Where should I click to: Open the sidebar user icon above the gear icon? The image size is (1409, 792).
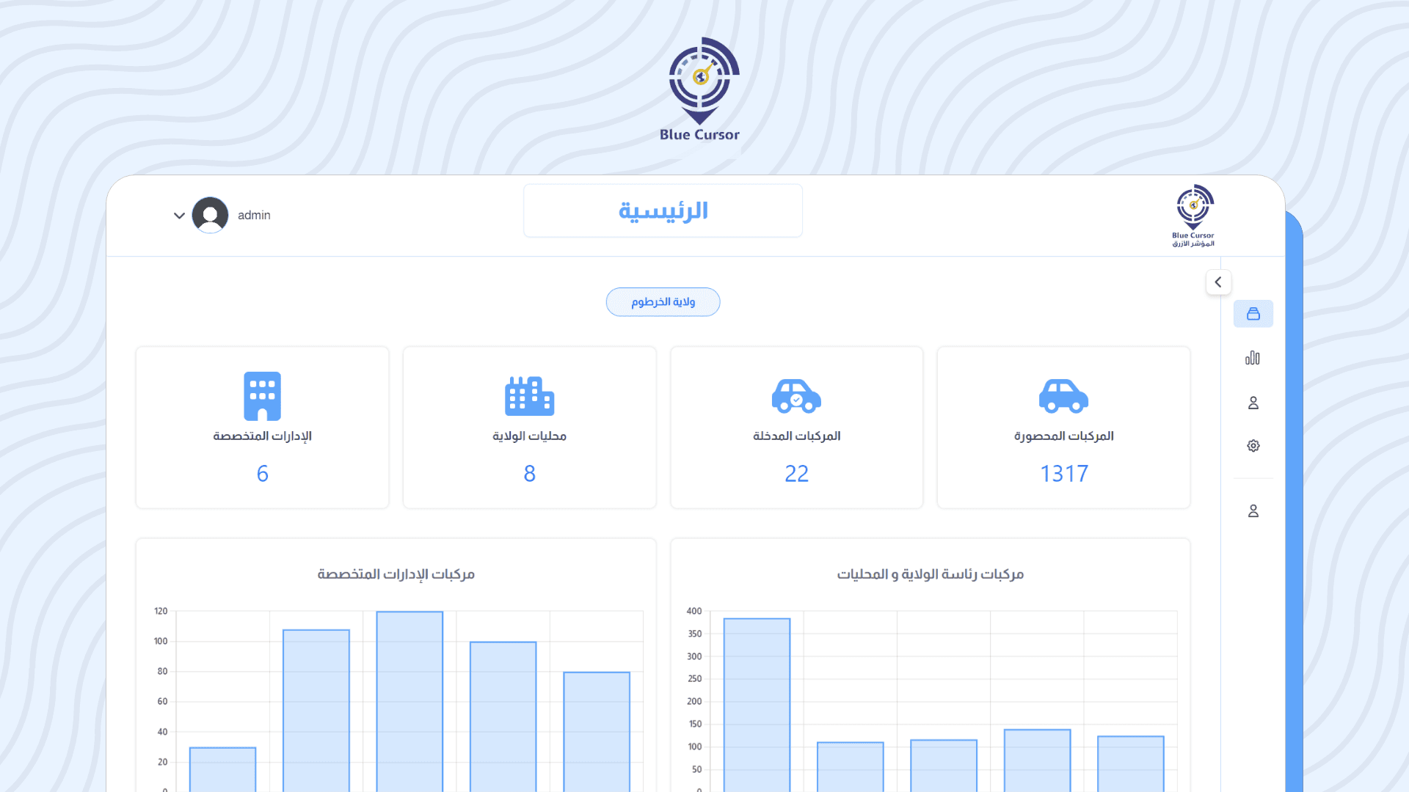coord(1253,403)
